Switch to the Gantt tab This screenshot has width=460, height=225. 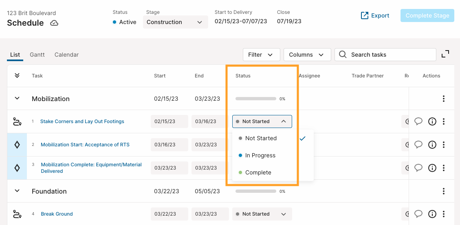click(x=37, y=55)
